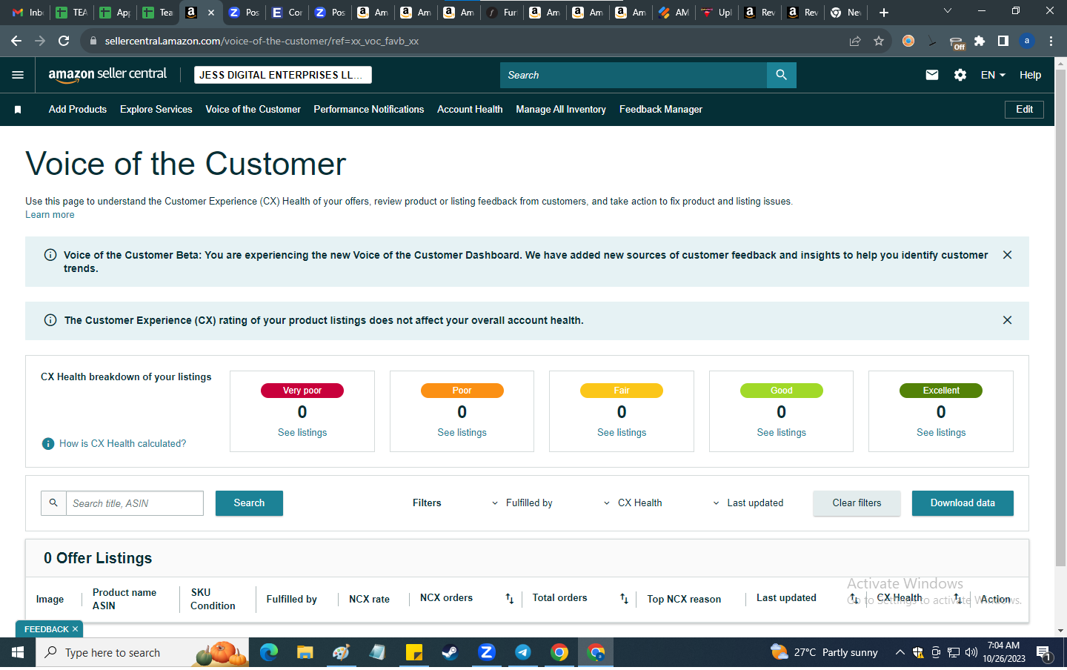
Task: Click the teal Search button
Action: point(249,503)
